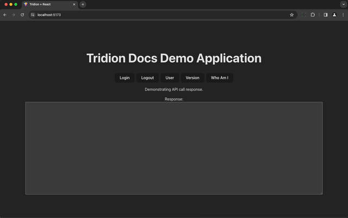
Task: Click the User button
Action: pos(170,77)
